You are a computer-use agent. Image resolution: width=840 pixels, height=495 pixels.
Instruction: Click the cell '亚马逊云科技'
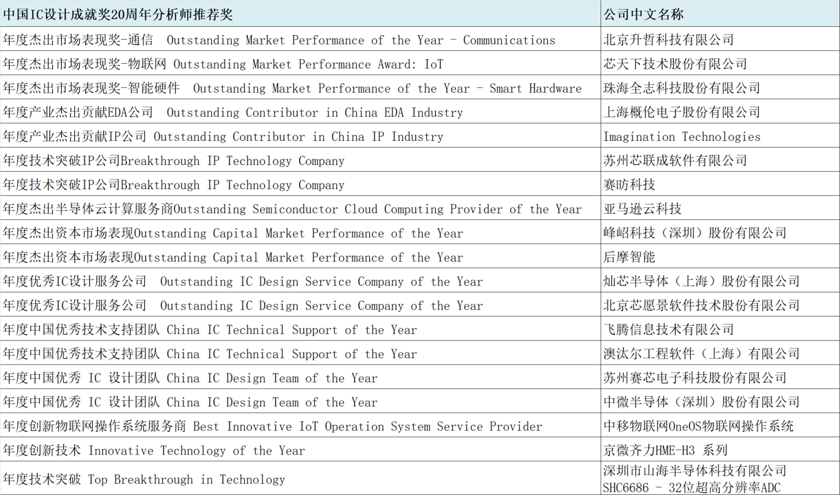[720, 208]
